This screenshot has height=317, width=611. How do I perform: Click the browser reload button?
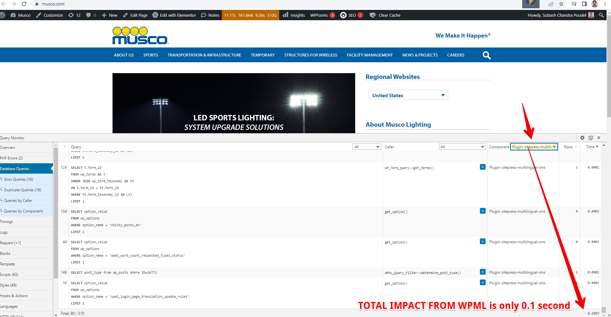click(24, 4)
